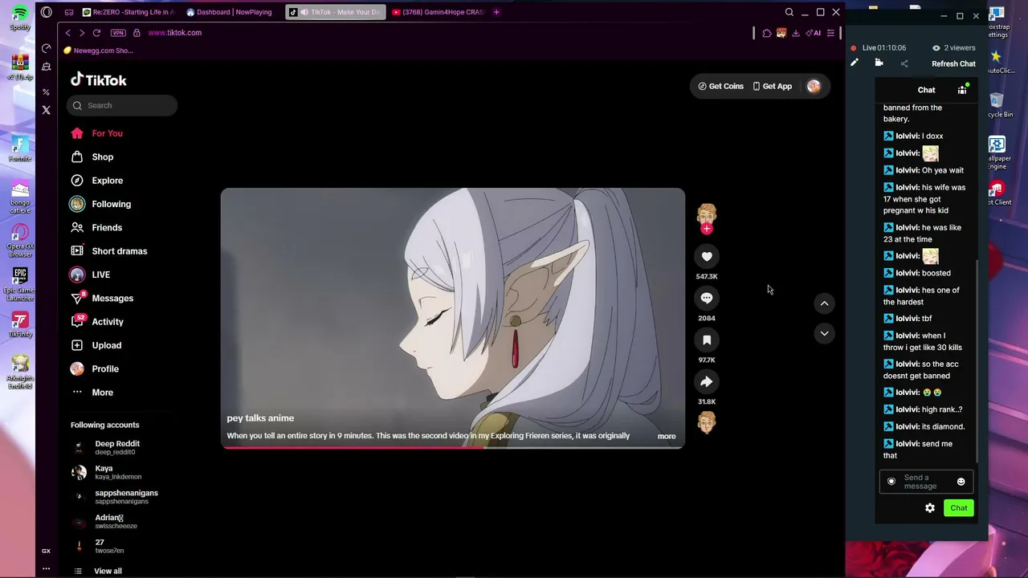Screen dimensions: 1028x578
Task: Open the spinning sound disc avatar below share
Action: pyautogui.click(x=707, y=422)
